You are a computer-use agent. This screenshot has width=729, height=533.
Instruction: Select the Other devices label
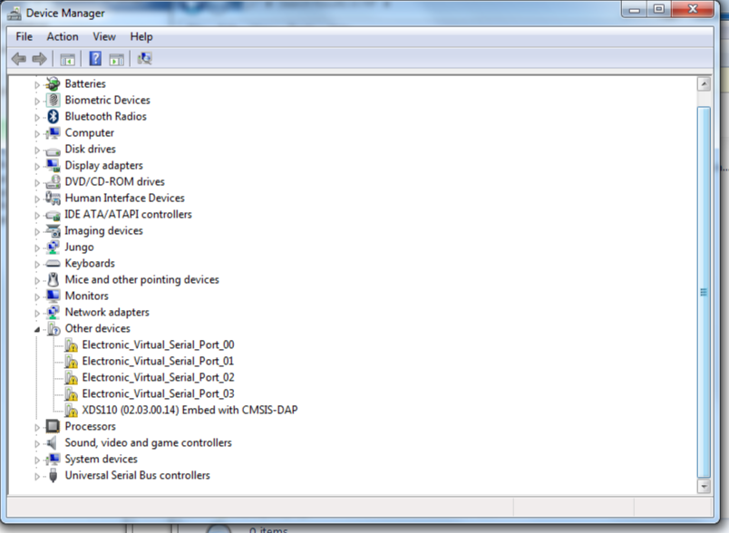coord(98,328)
